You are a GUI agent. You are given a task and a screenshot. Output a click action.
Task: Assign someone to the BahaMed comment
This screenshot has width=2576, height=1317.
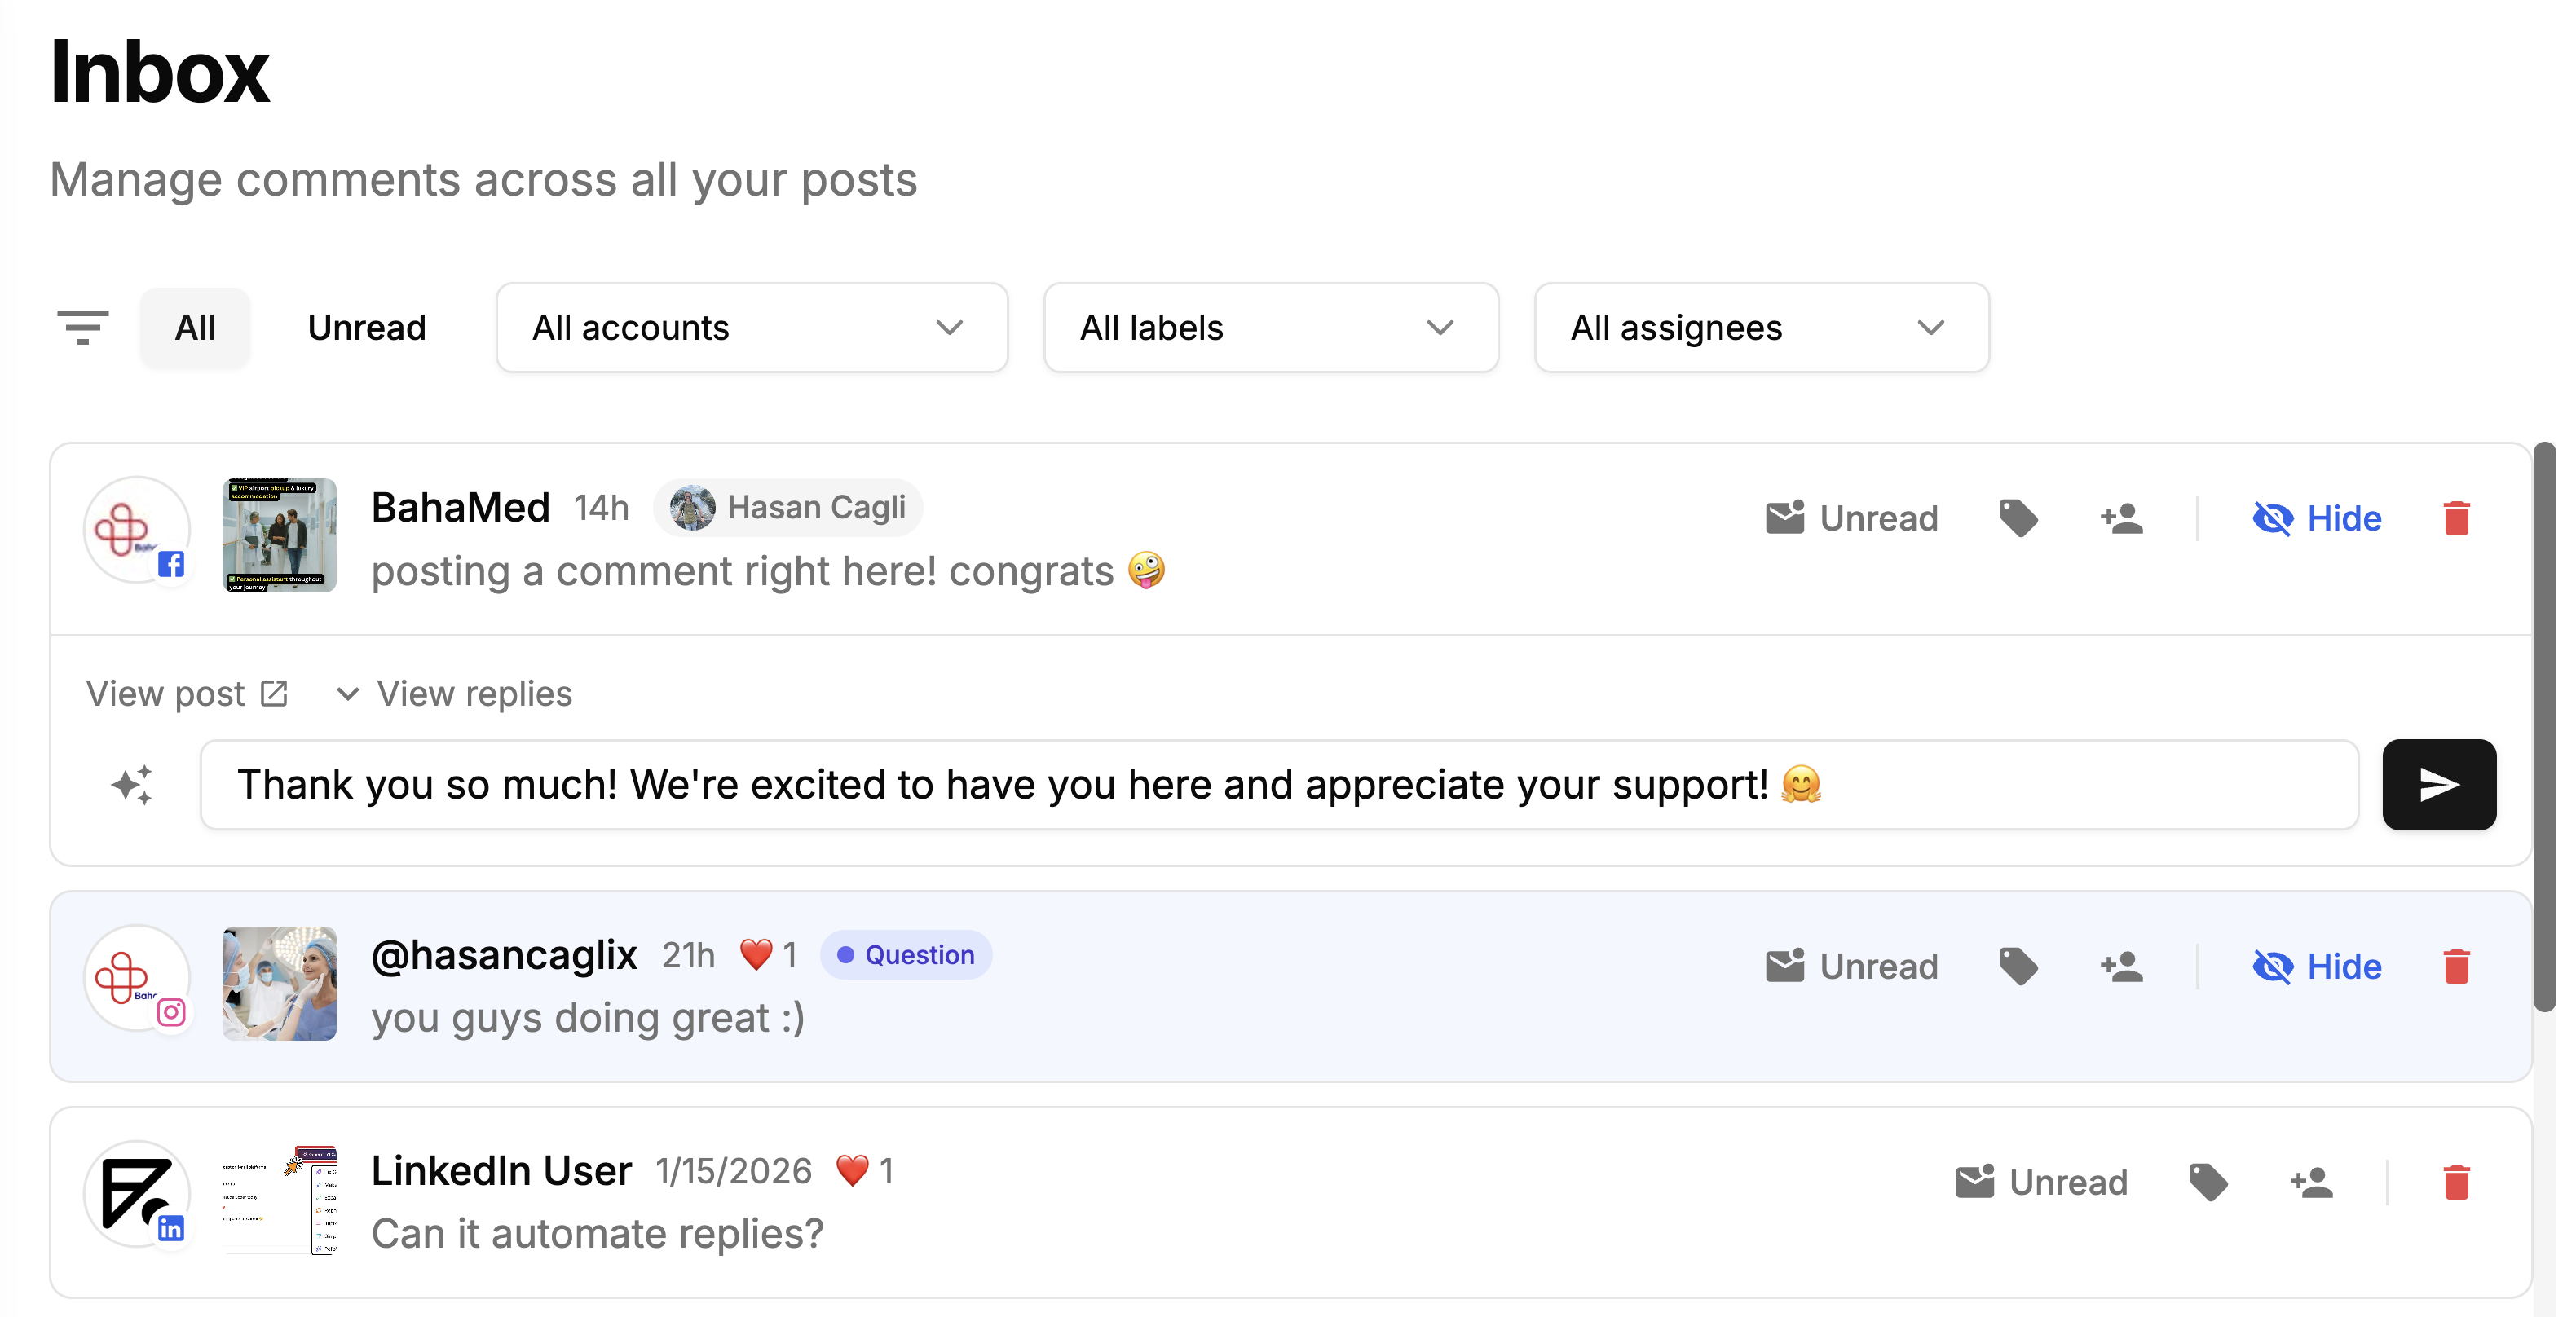pos(2121,518)
